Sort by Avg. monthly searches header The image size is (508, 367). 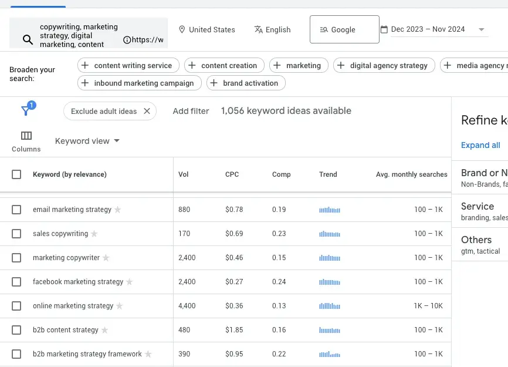tap(411, 174)
